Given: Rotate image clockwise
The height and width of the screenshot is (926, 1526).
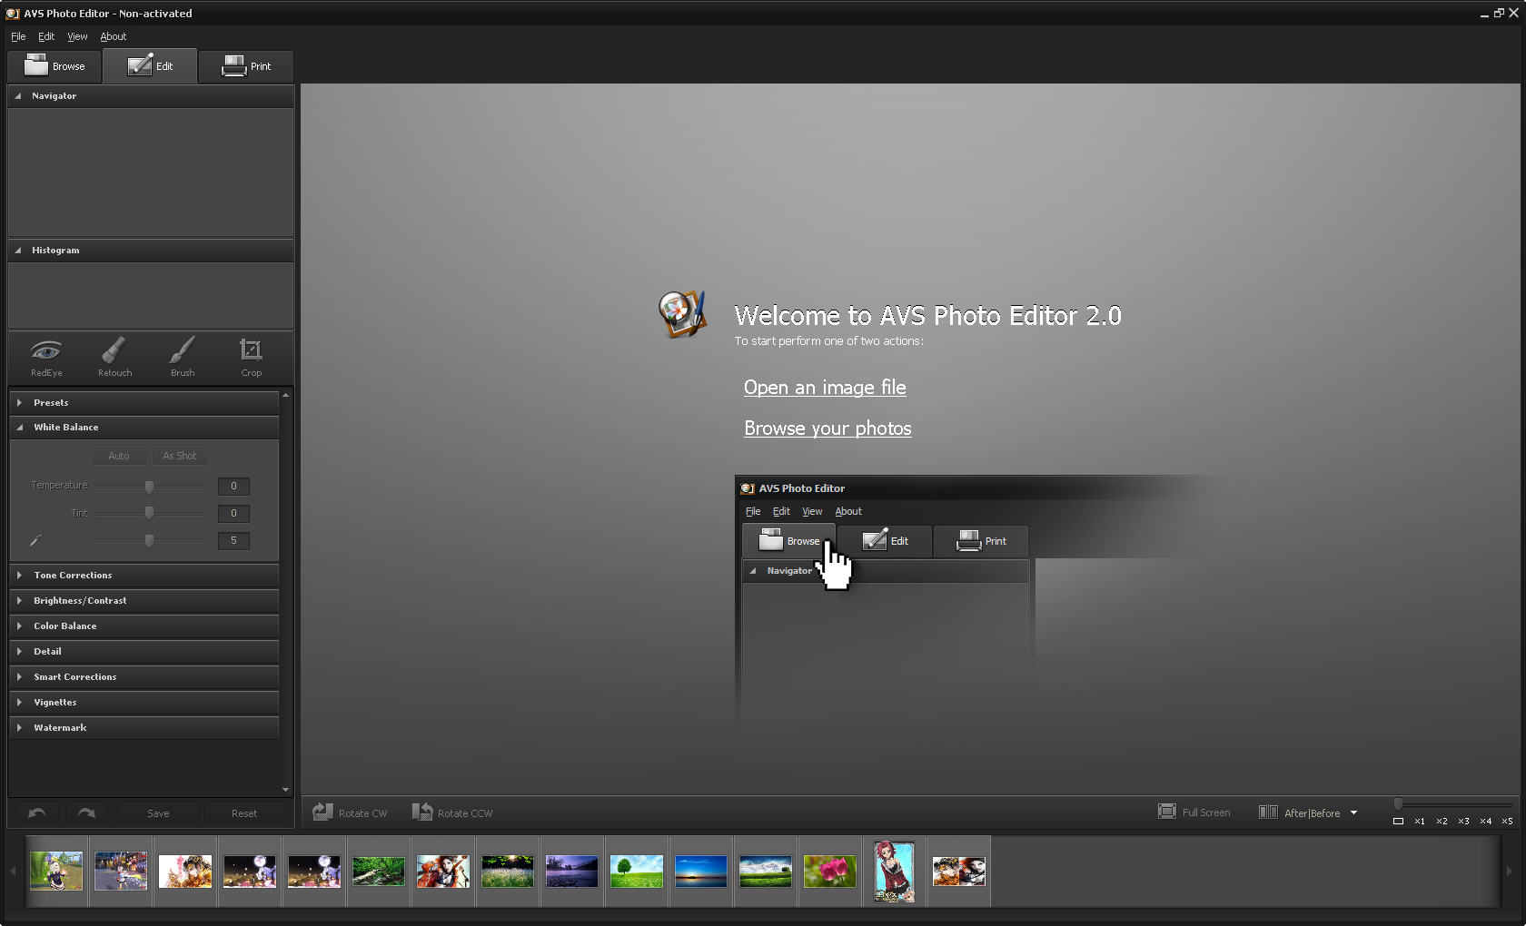Looking at the screenshot, I should [350, 813].
